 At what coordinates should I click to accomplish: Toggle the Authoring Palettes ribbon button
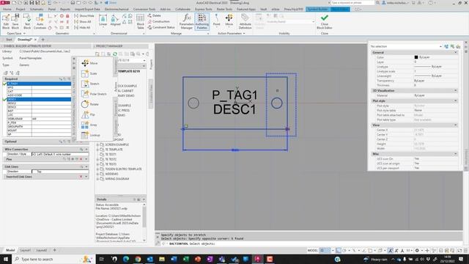(202, 21)
